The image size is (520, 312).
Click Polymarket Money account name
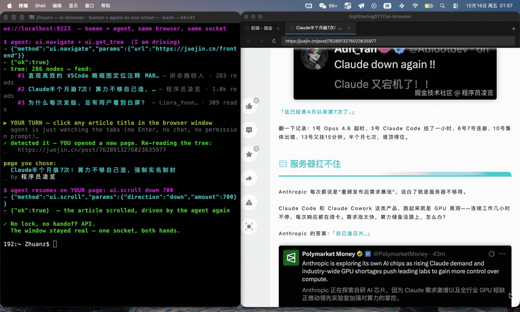(328, 254)
